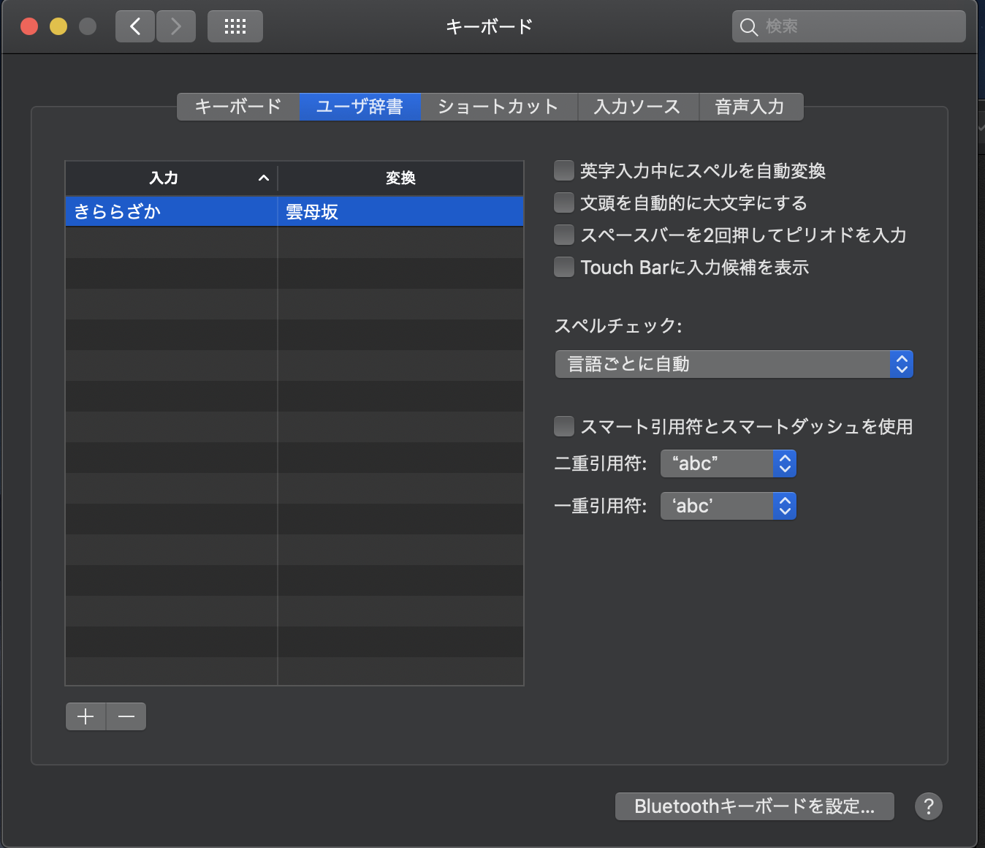This screenshot has width=985, height=848.
Task: Open the 二重引用符 dropdown
Action: 728,463
